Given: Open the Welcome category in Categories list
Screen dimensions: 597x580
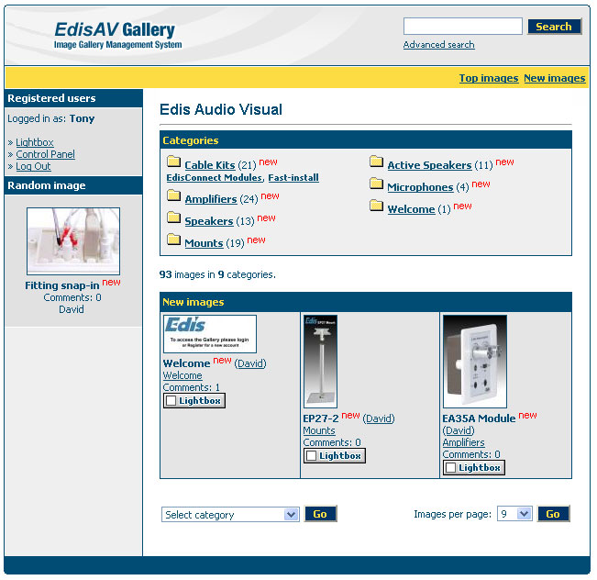Looking at the screenshot, I should point(411,209).
